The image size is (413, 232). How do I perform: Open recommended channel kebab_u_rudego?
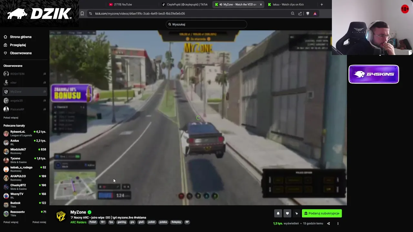(25, 169)
